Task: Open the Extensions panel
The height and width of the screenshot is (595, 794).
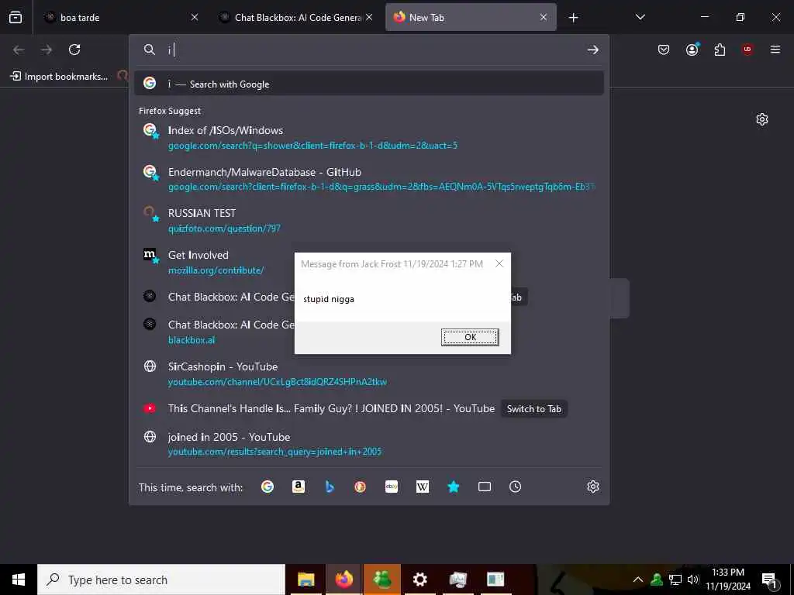Action: pos(720,50)
